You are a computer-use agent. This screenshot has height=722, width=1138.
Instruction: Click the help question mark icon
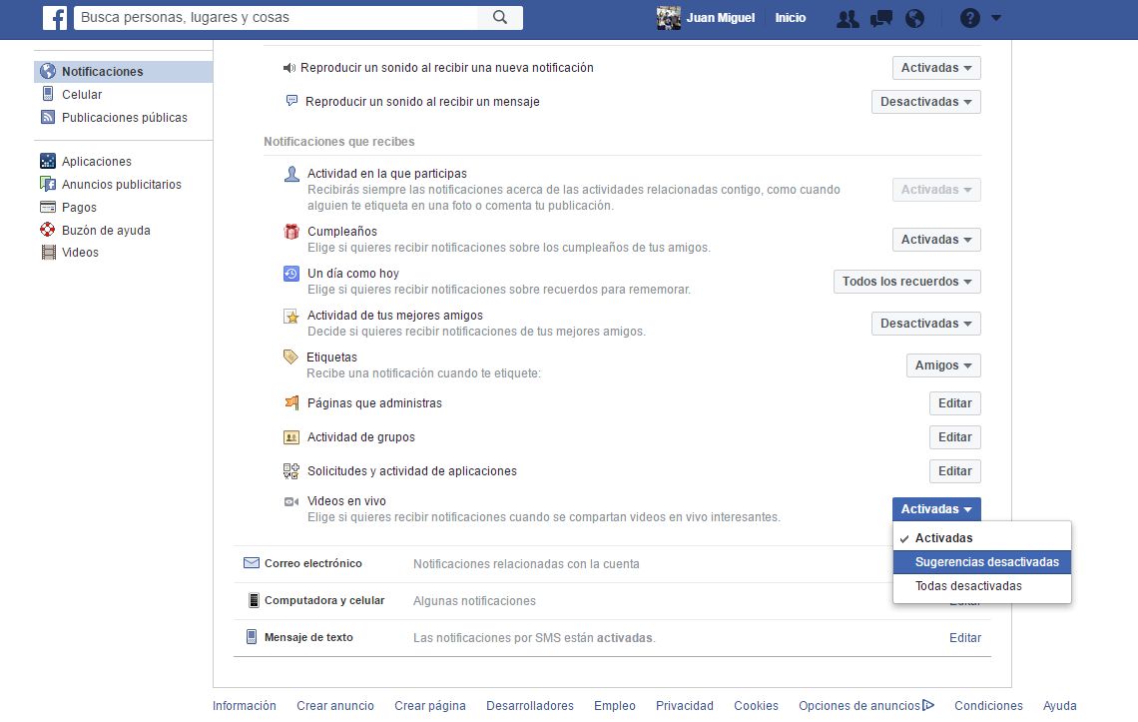pos(969,18)
